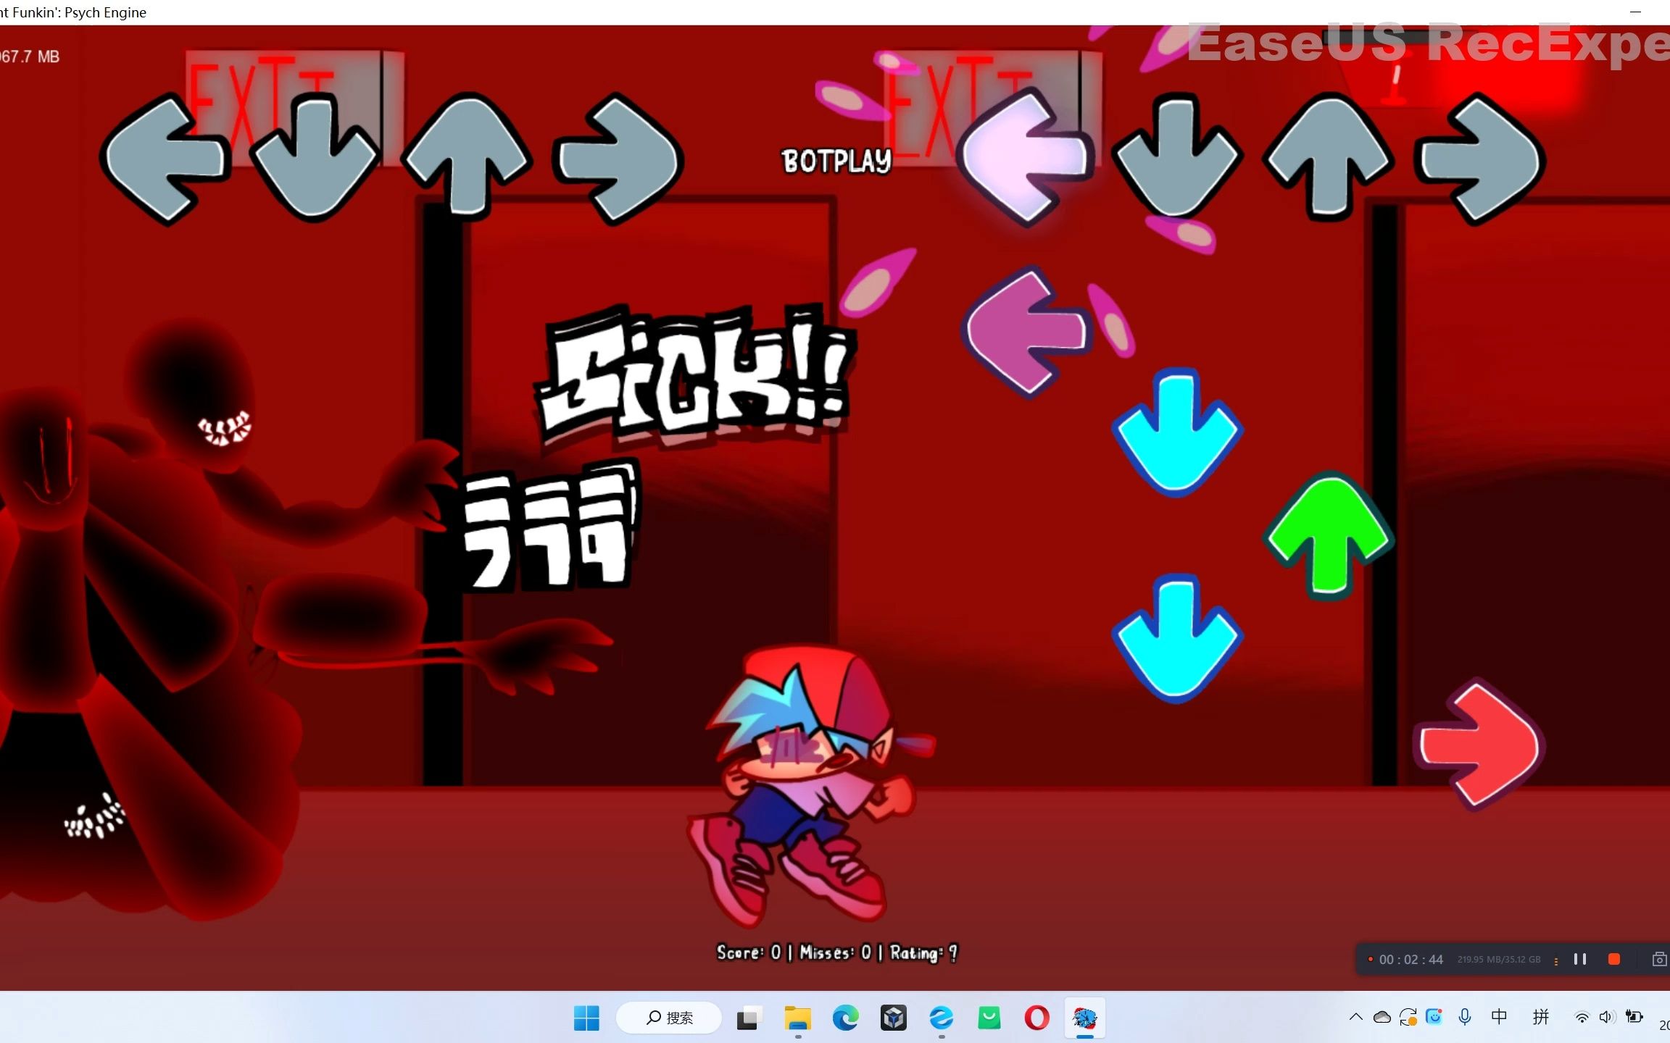Click the 00:02:44 recording timer
1670x1043 pixels.
(x=1411, y=959)
